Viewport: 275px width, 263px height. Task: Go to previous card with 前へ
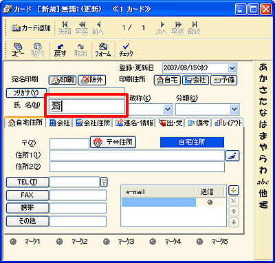[98, 28]
